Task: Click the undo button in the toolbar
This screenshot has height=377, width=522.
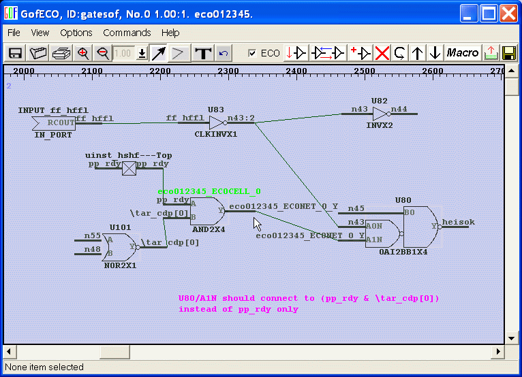Action: point(224,53)
